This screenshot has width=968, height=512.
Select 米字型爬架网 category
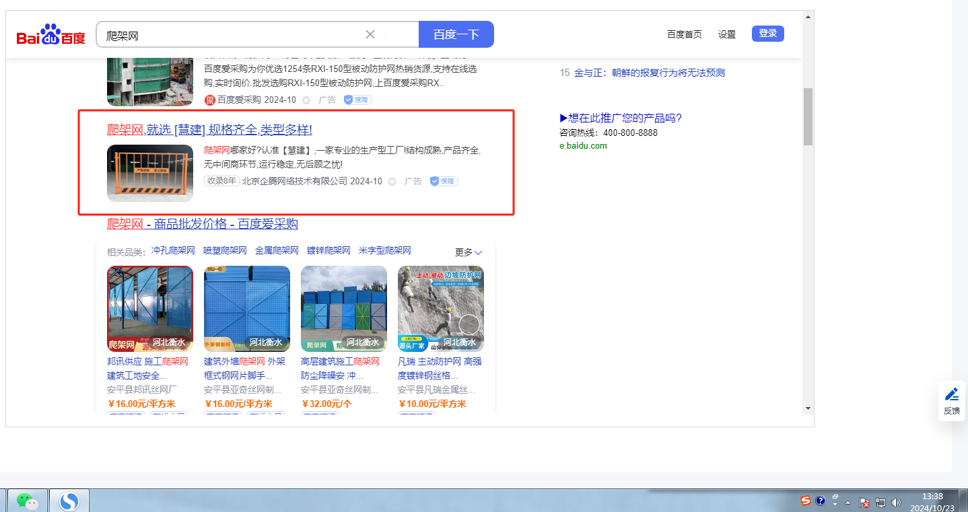pyautogui.click(x=385, y=250)
